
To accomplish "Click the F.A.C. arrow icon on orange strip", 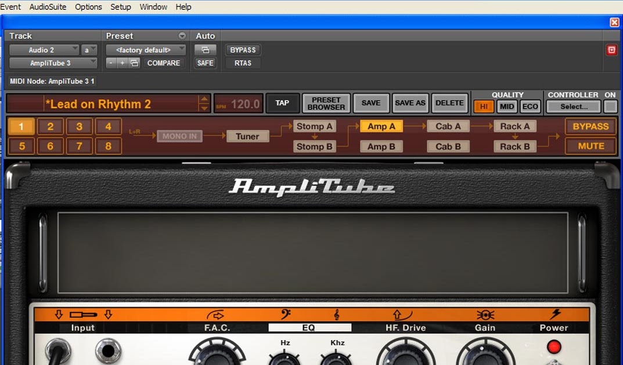I will click(216, 315).
